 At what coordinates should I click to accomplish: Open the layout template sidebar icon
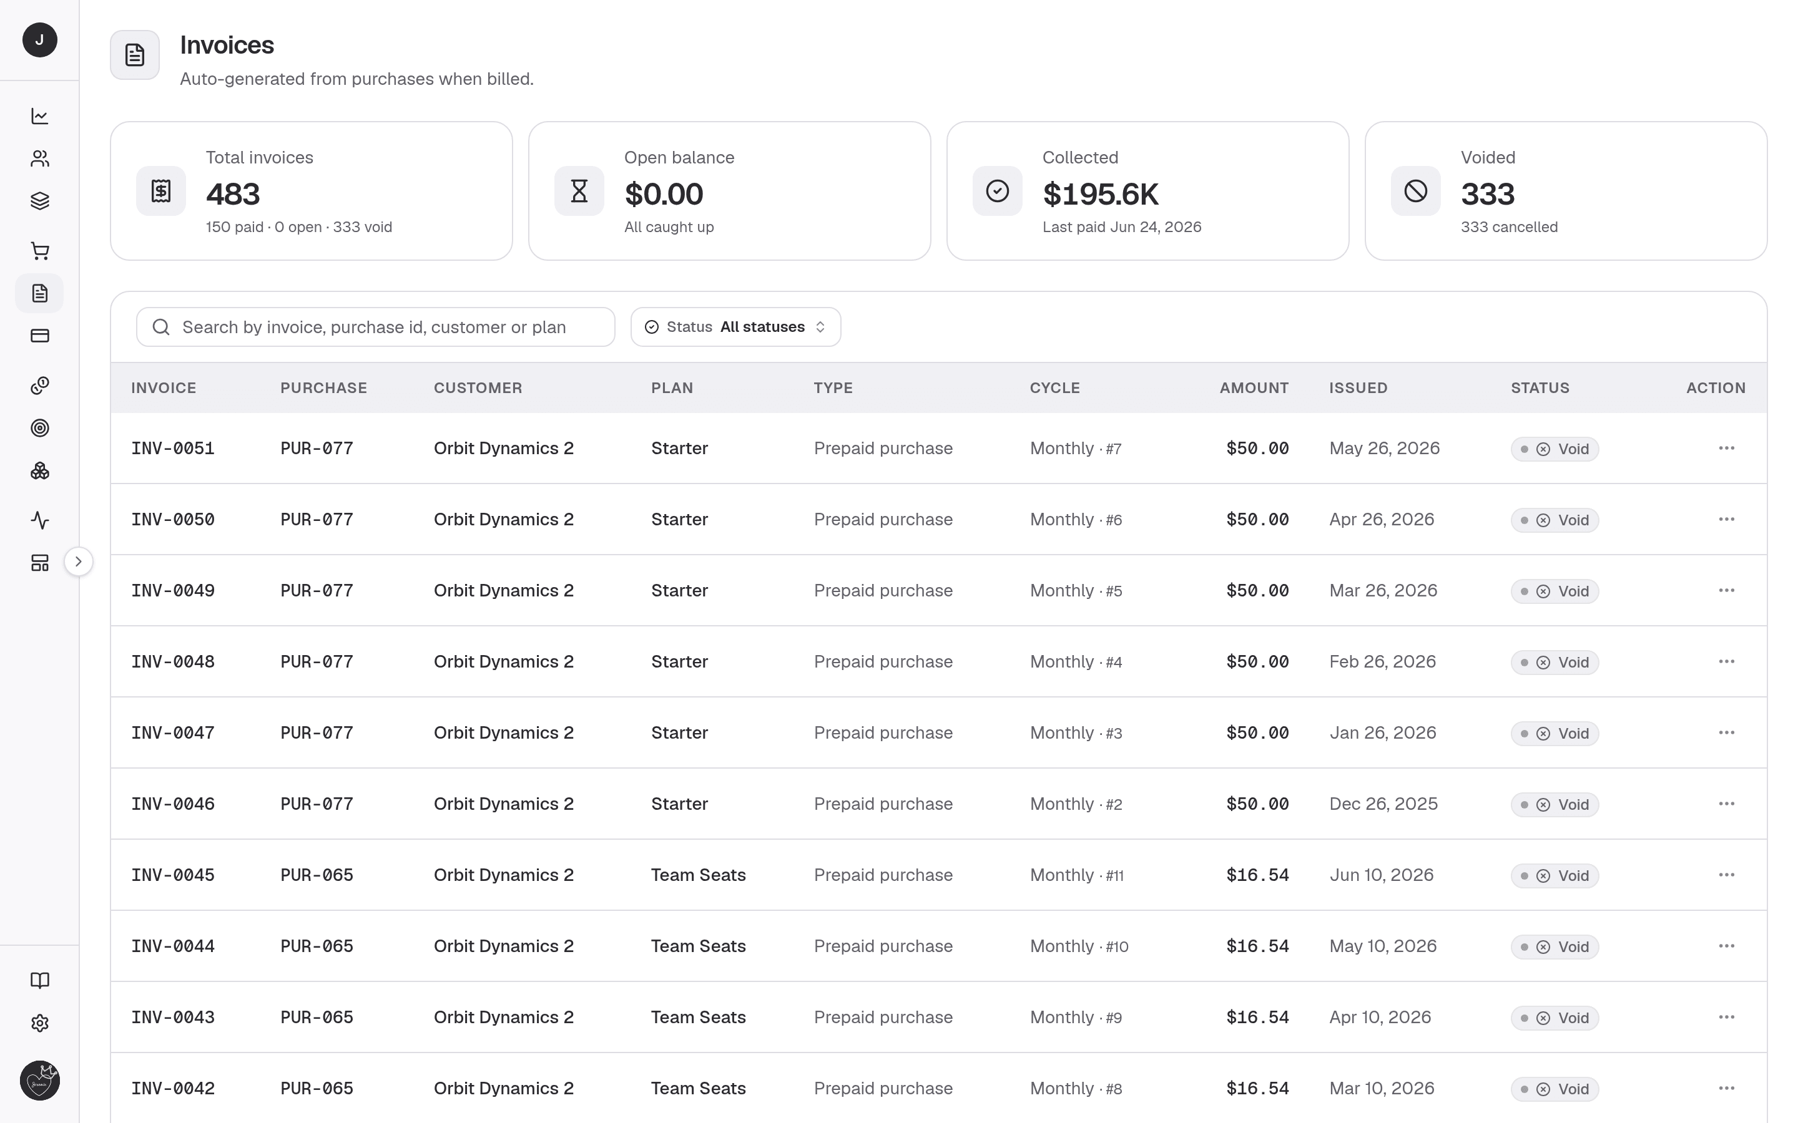39,563
